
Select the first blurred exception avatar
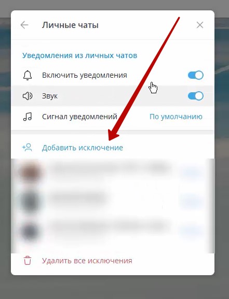[x=30, y=173]
